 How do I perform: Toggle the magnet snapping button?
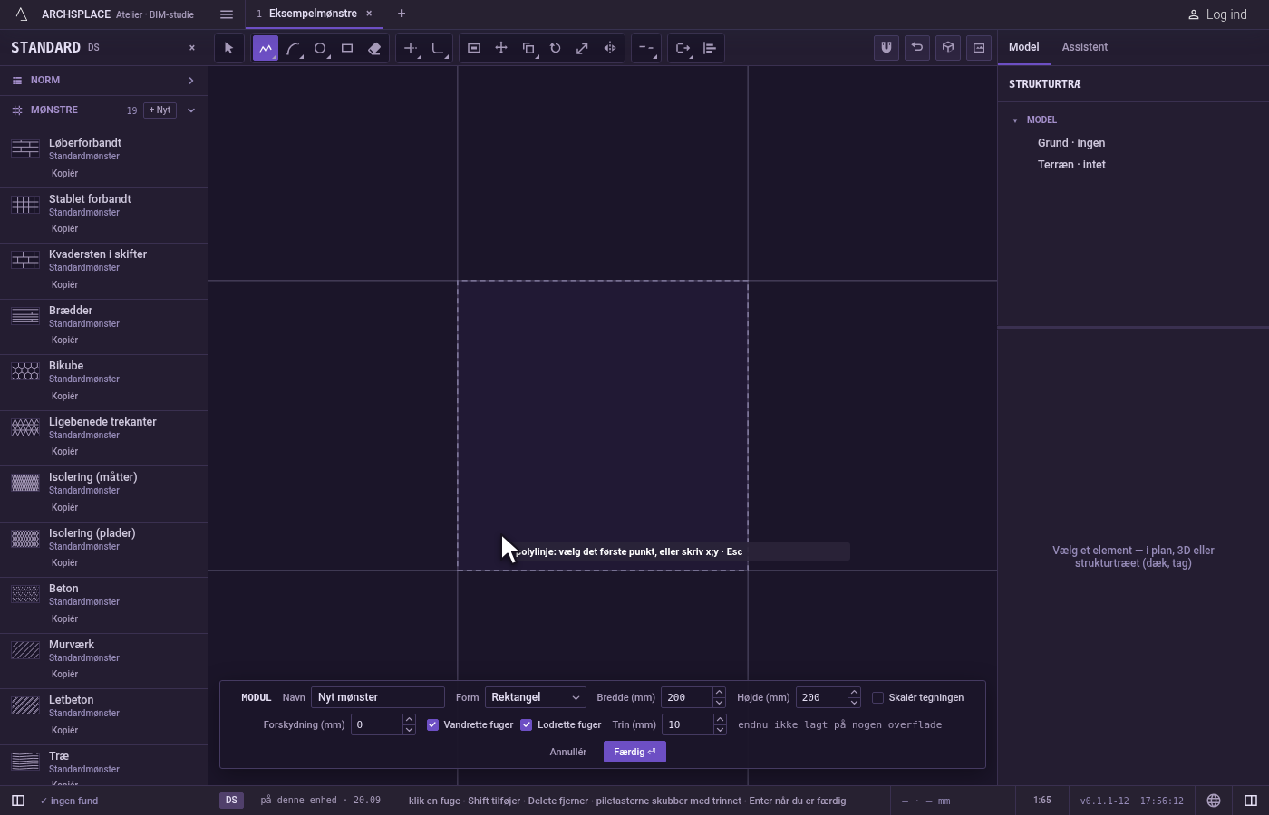coord(886,48)
